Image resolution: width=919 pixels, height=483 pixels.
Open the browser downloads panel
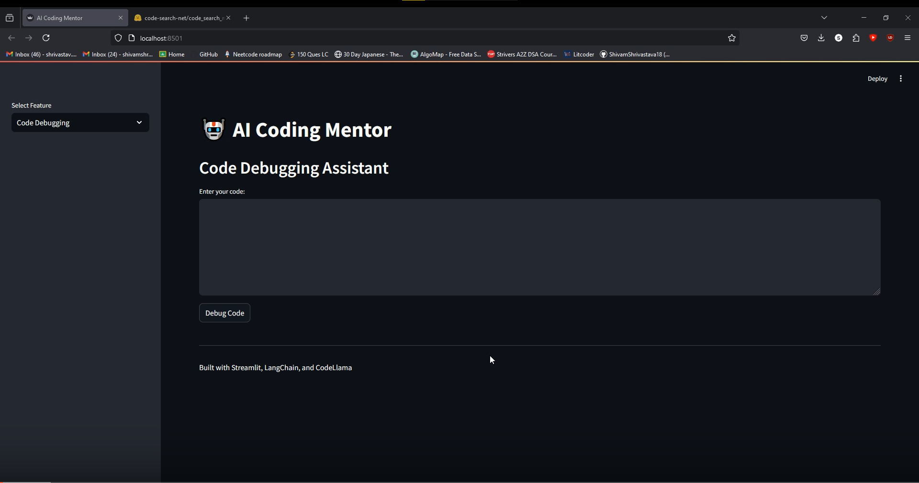821,38
